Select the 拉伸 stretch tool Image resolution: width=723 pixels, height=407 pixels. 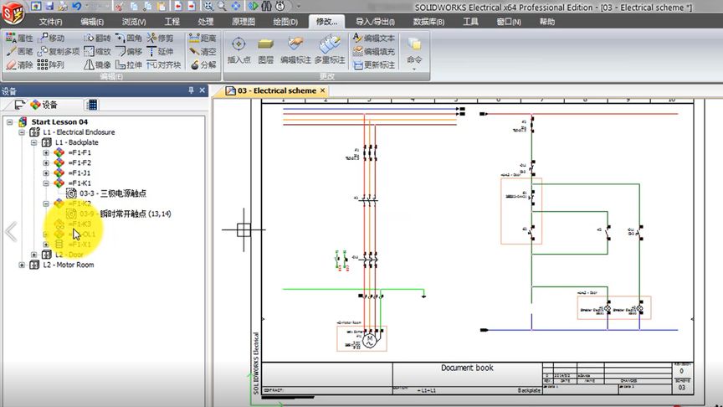pos(129,64)
